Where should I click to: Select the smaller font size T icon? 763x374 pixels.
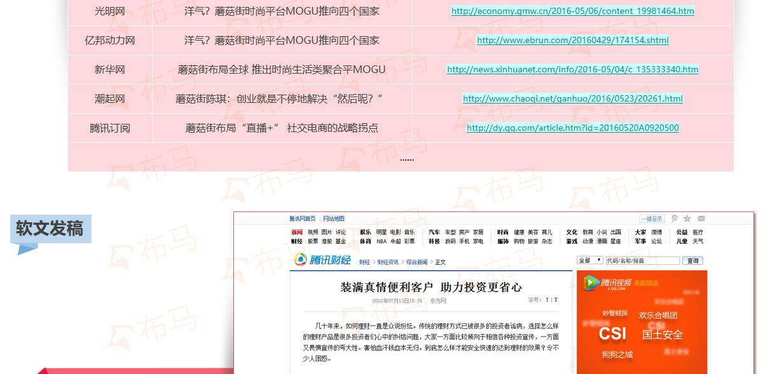(555, 300)
